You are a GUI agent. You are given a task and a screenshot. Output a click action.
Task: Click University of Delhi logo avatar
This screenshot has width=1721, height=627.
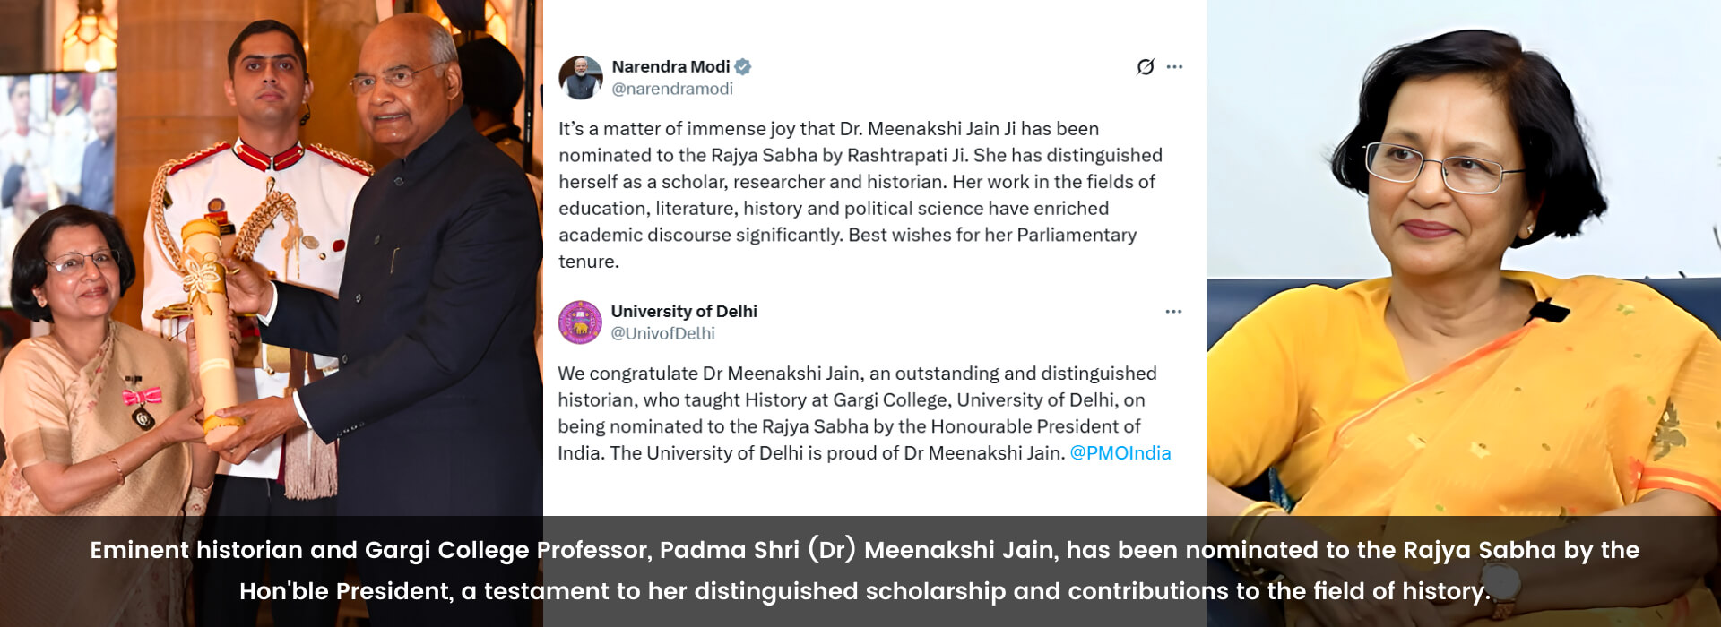[580, 322]
